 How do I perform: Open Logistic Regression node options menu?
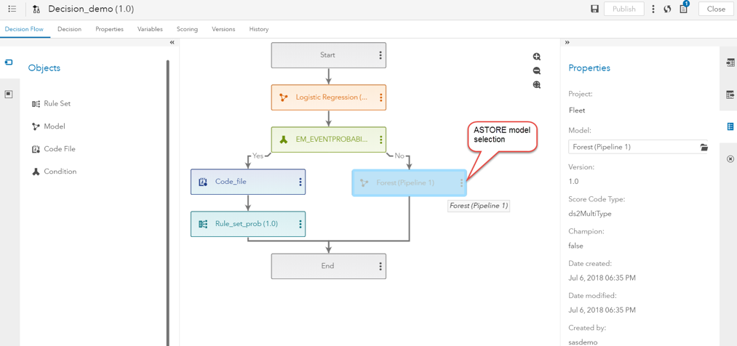click(x=381, y=97)
